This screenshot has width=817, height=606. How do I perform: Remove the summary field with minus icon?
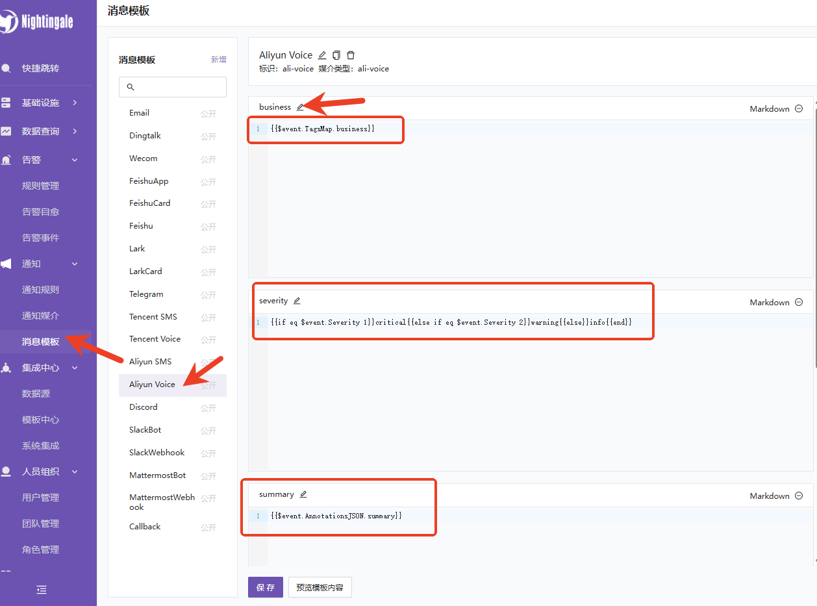coord(799,496)
